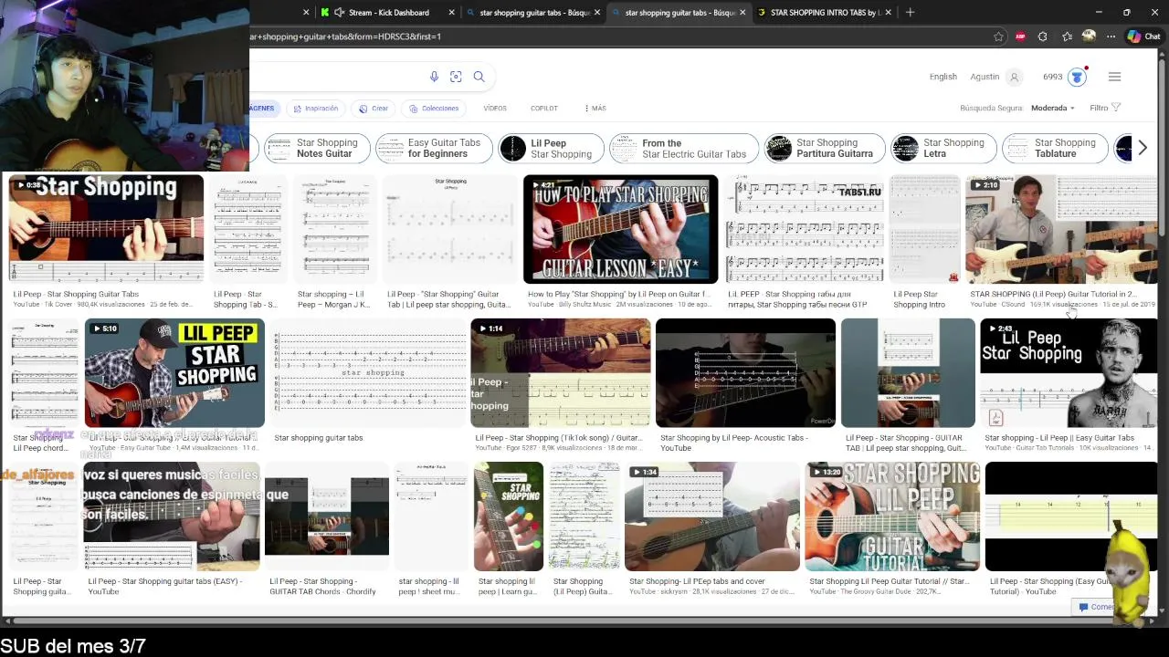Click 'Star shopping – Lil Peep – Morgan J K...' caption
Screen dimensions: 1169x657
click(x=334, y=299)
